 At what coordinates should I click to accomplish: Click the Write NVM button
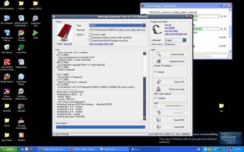pos(170,127)
